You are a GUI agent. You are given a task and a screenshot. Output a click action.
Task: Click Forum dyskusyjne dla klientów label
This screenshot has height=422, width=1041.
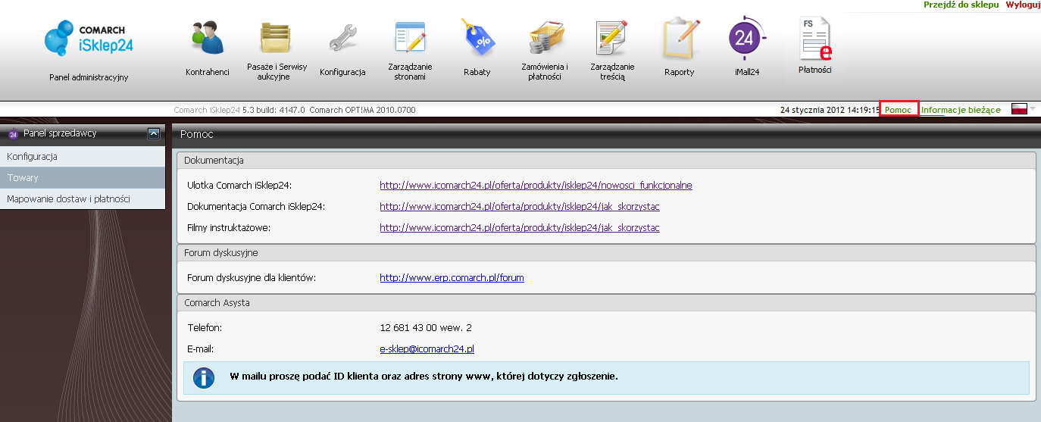tap(251, 278)
